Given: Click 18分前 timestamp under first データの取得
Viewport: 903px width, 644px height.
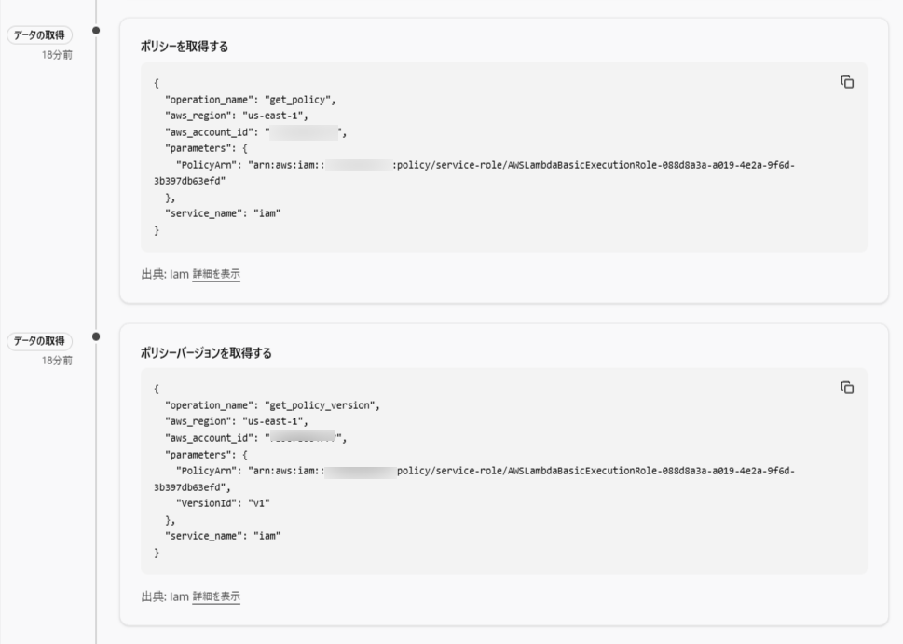Looking at the screenshot, I should (x=57, y=55).
